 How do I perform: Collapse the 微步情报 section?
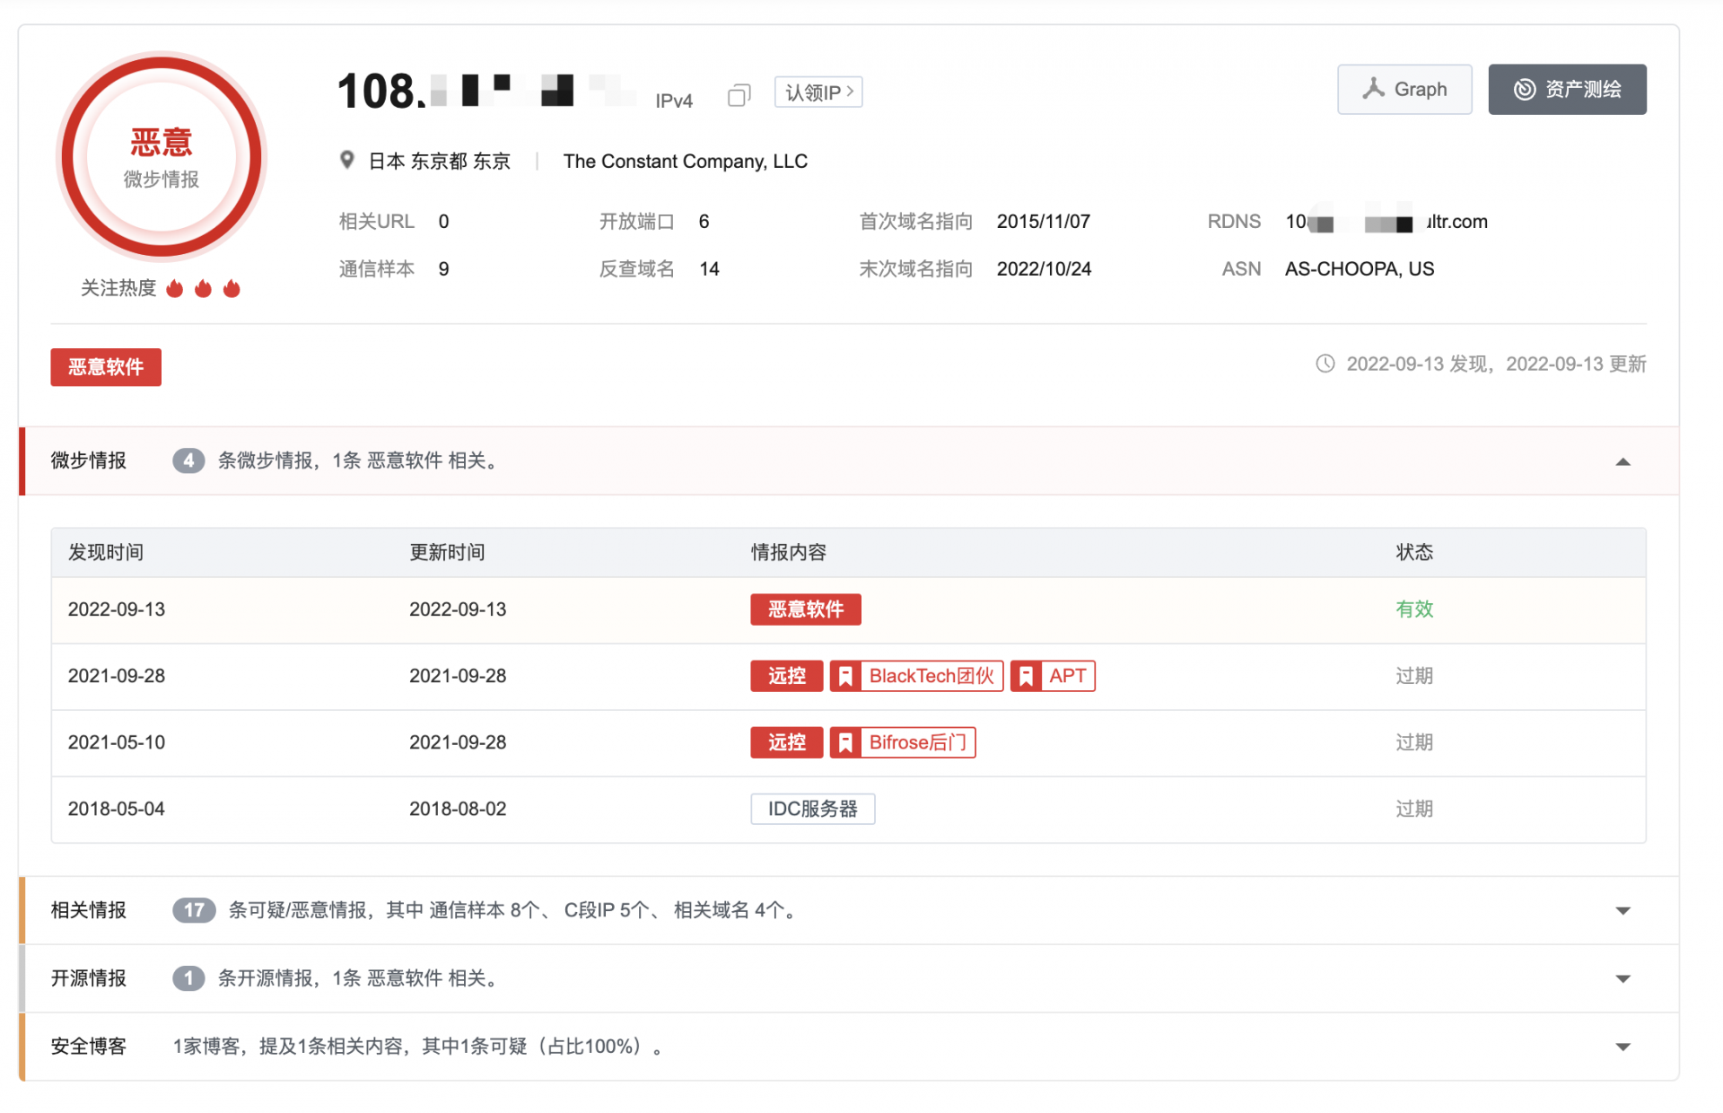coord(1622,461)
